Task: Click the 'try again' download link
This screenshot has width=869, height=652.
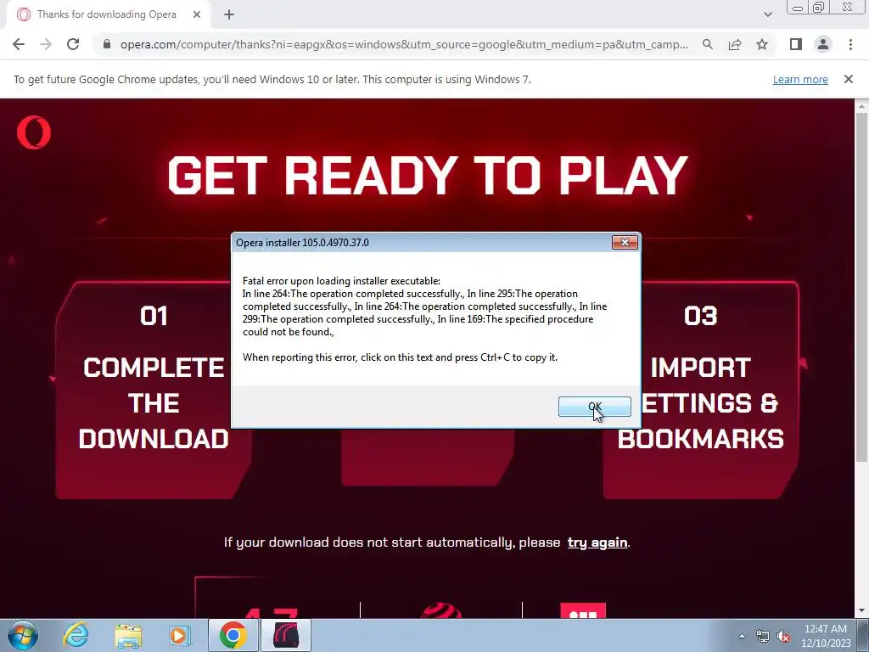Action: [x=597, y=542]
